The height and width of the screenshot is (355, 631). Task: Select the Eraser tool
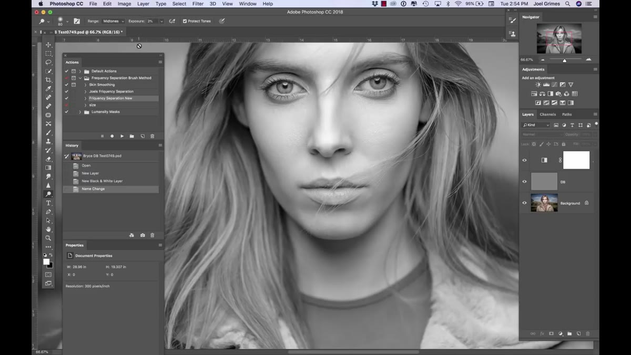[48, 159]
